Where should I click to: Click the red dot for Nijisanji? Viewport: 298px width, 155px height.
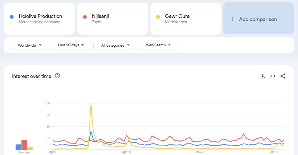pos(85,17)
